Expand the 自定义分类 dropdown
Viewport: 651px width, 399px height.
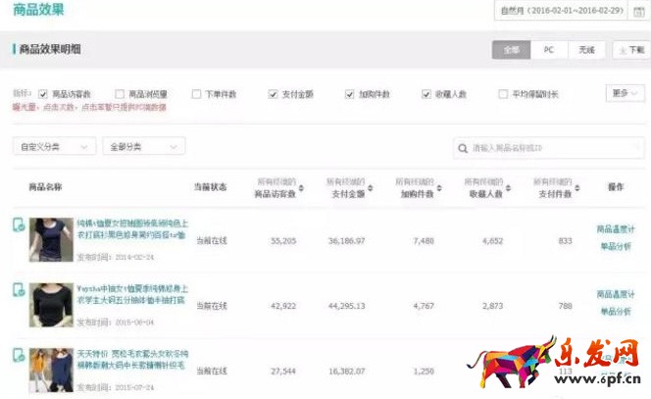(54, 146)
